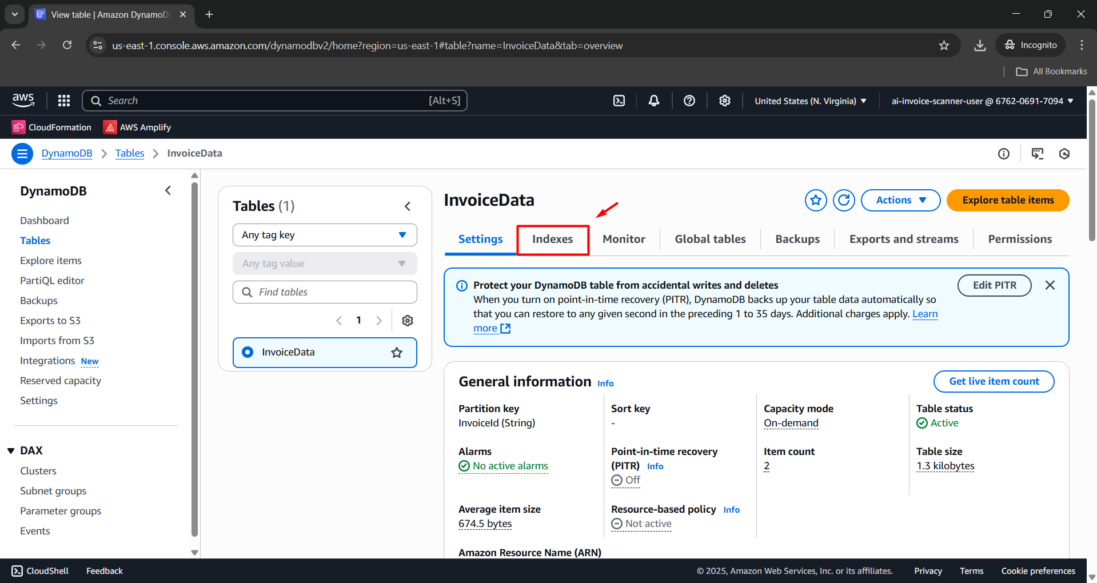The height and width of the screenshot is (583, 1097).
Task: Collapse the DAX section in sidebar
Action: pyautogui.click(x=11, y=451)
